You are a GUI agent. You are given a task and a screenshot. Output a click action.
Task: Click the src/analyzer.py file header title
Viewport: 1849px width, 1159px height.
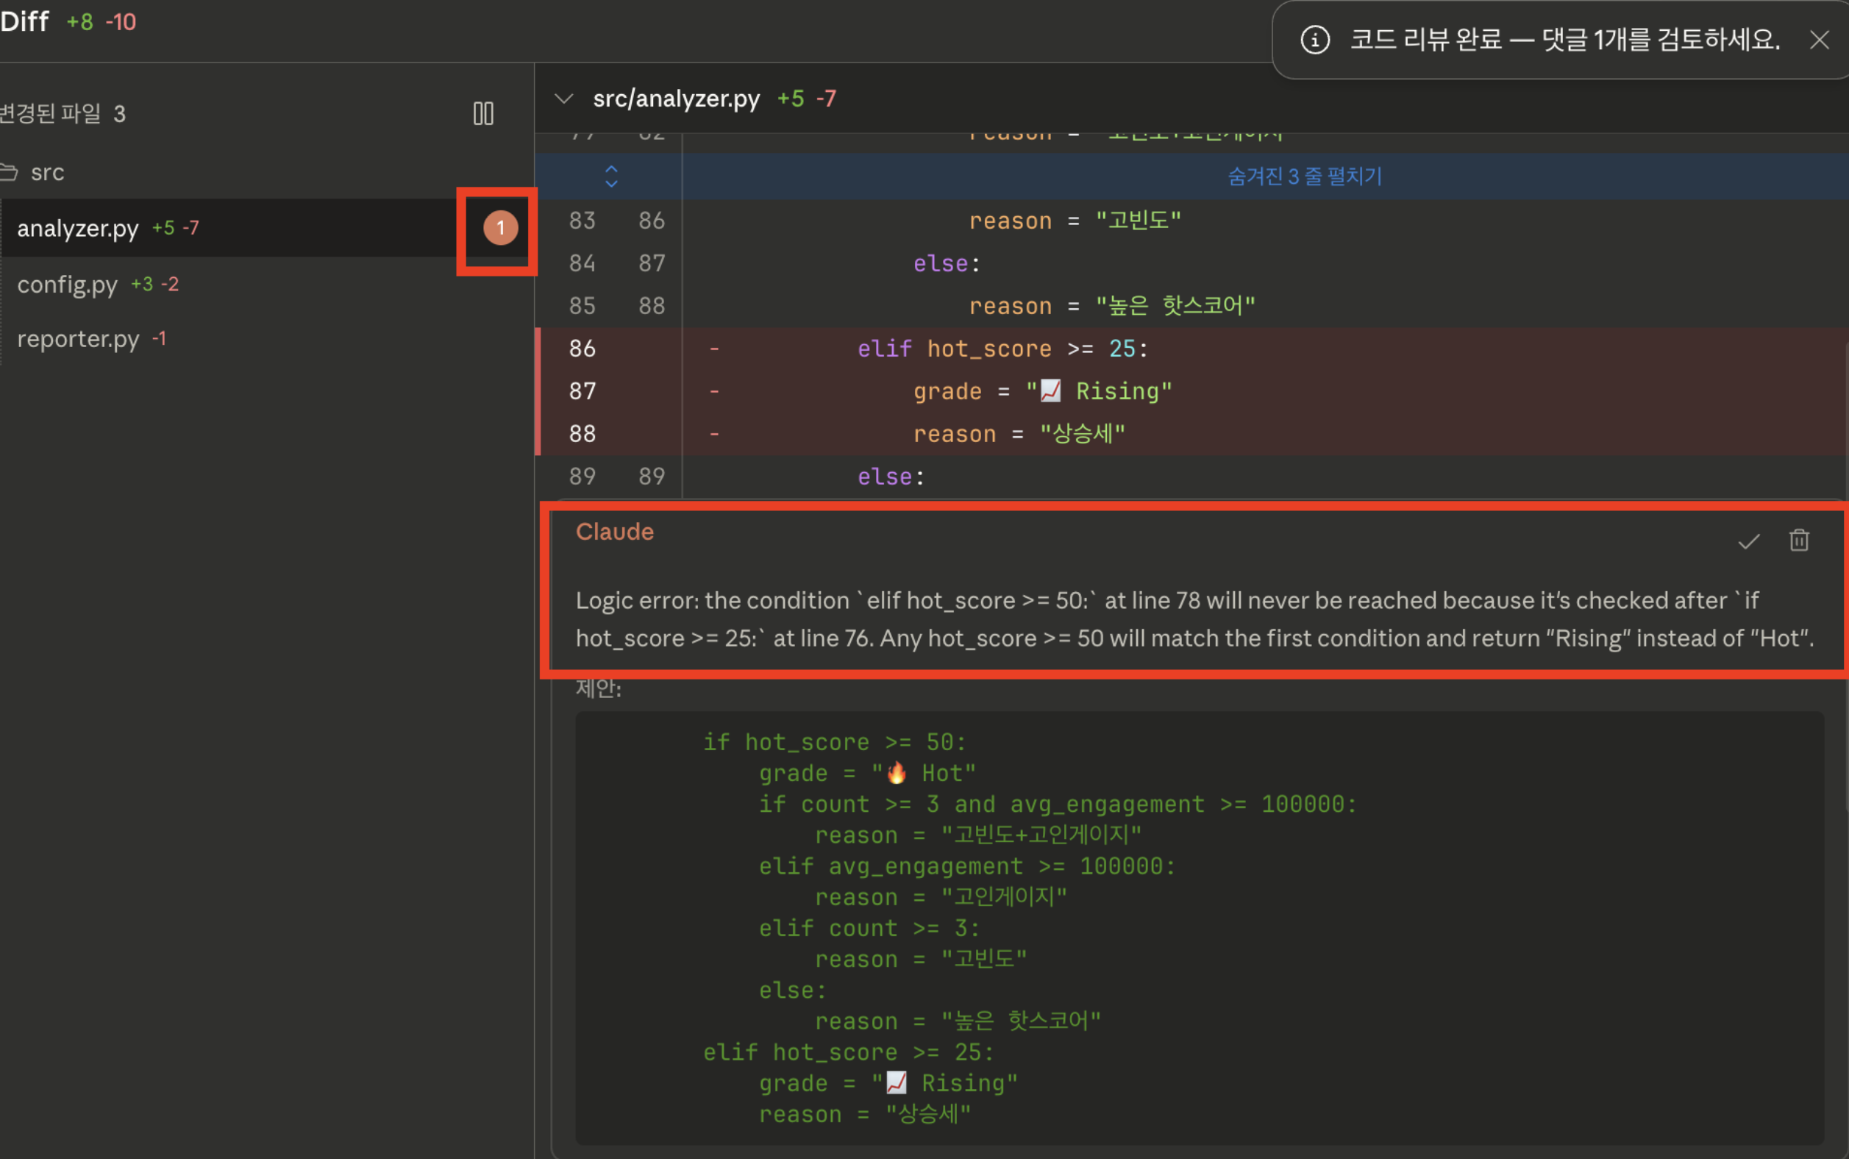pos(676,99)
